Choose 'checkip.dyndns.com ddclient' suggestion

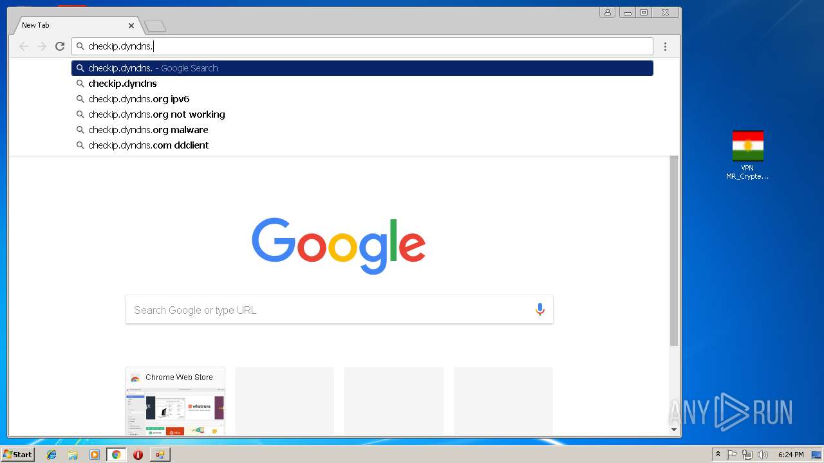tap(362, 145)
